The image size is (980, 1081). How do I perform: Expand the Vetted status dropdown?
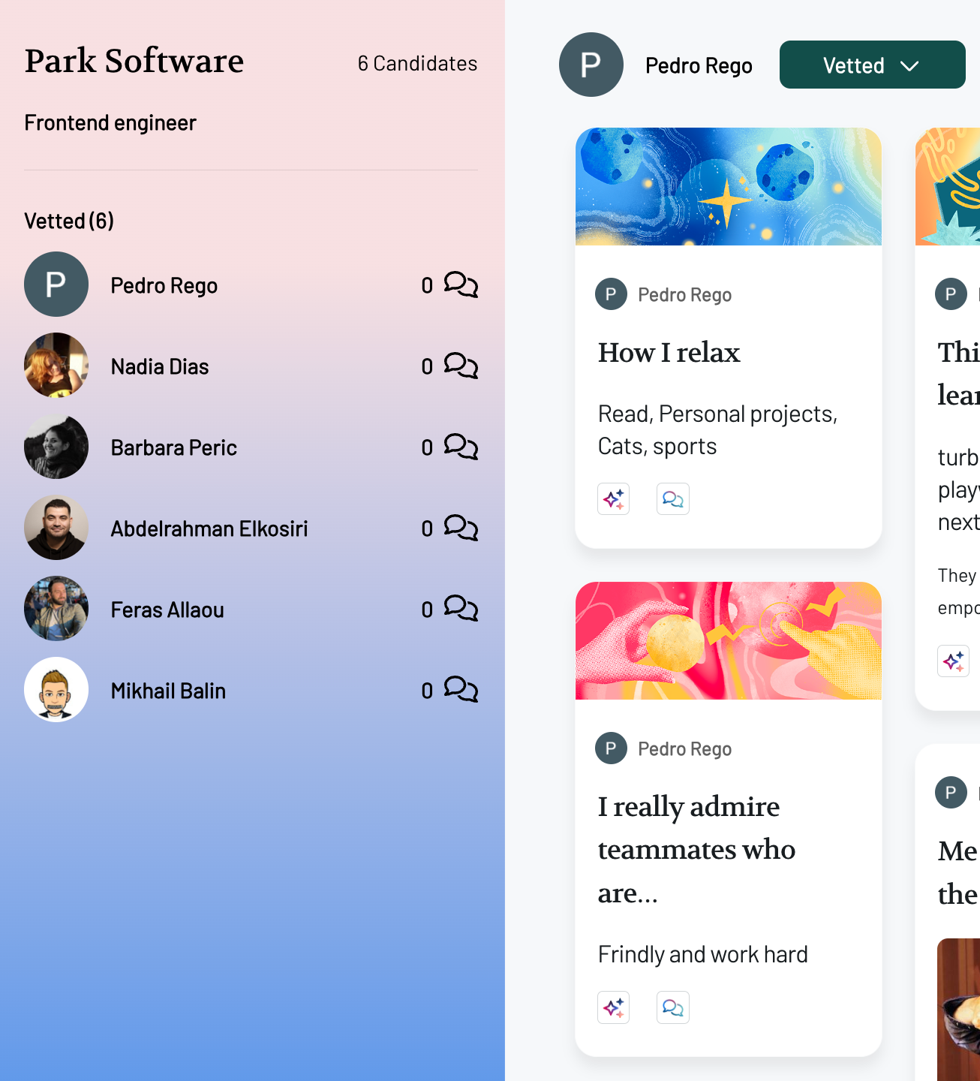tap(872, 65)
